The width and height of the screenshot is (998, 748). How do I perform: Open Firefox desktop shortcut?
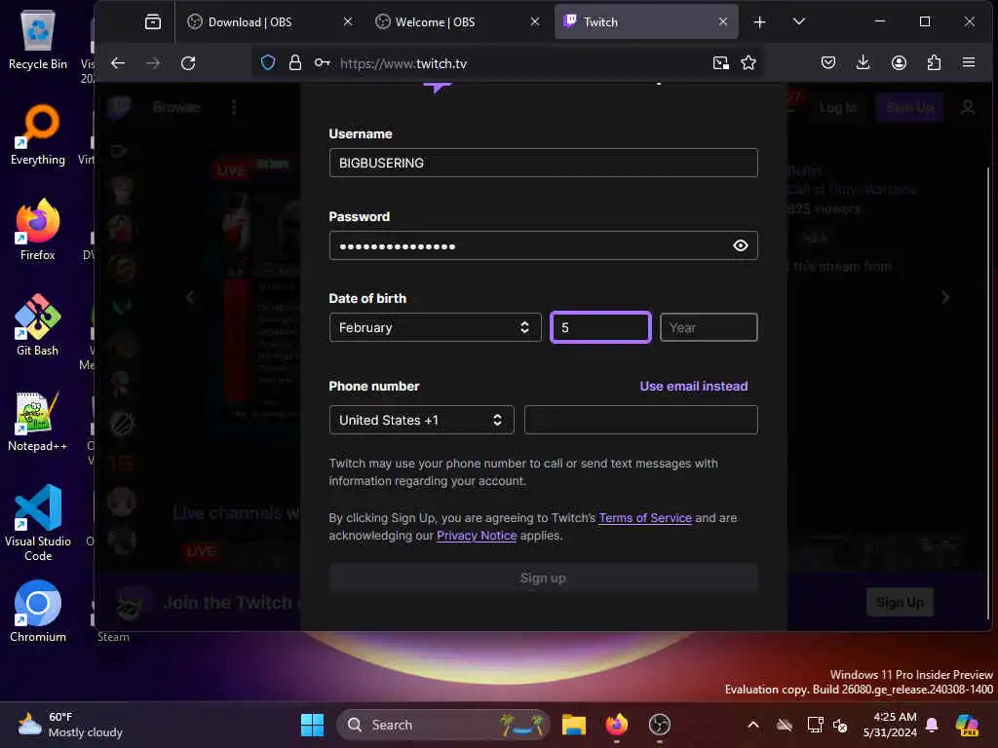(x=38, y=230)
